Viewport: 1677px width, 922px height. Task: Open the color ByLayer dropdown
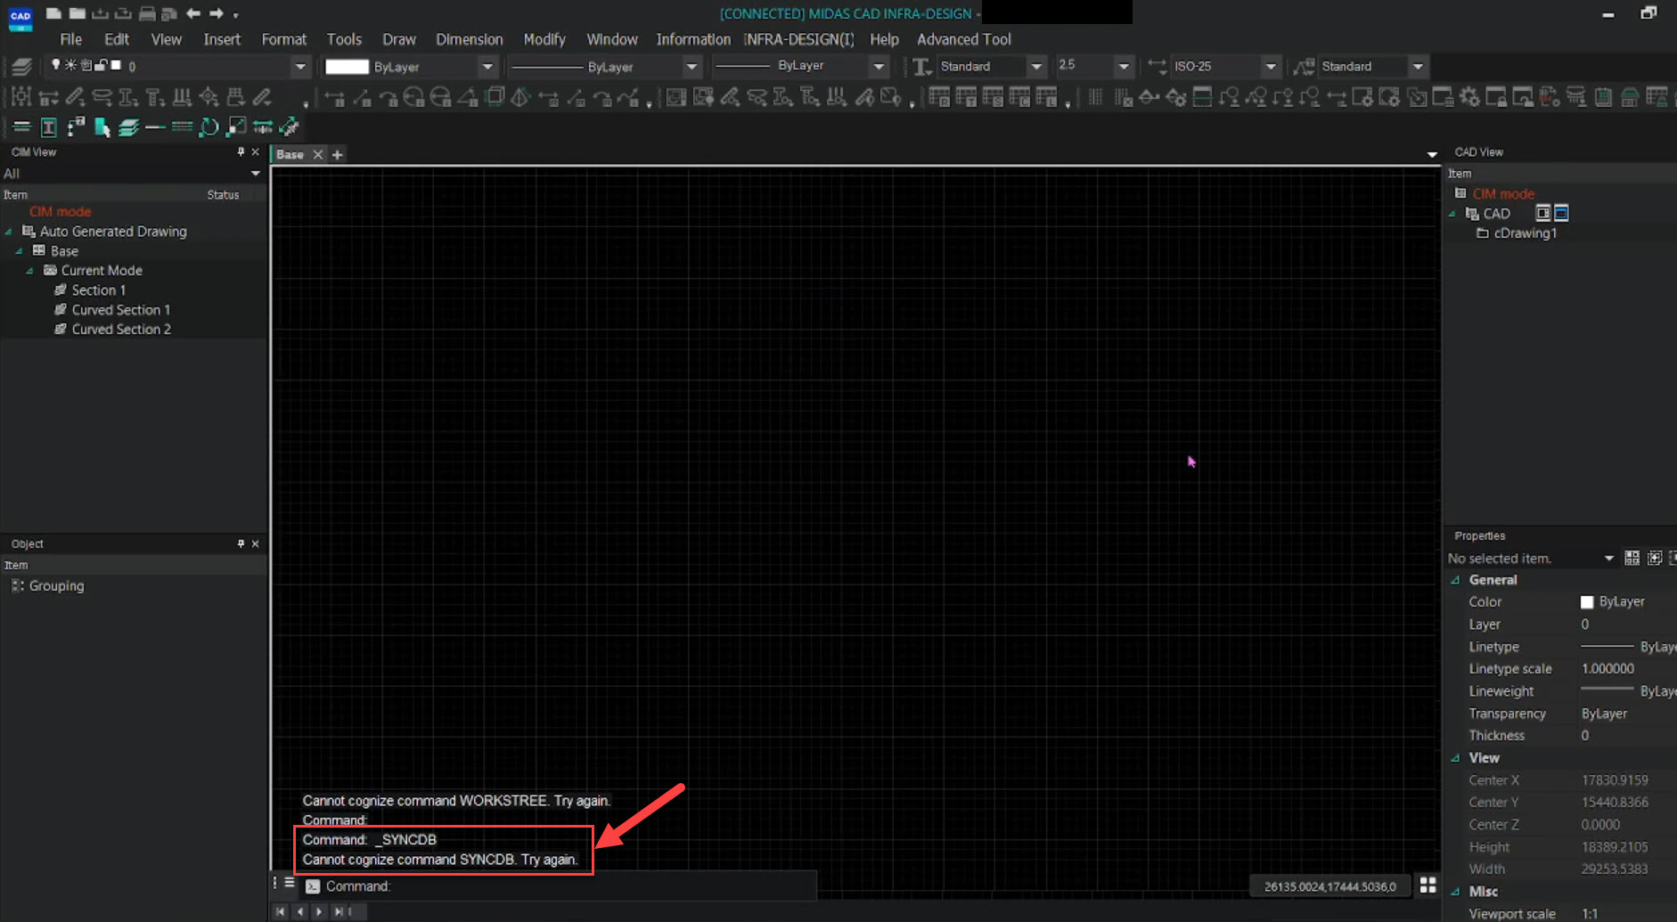[x=487, y=66]
